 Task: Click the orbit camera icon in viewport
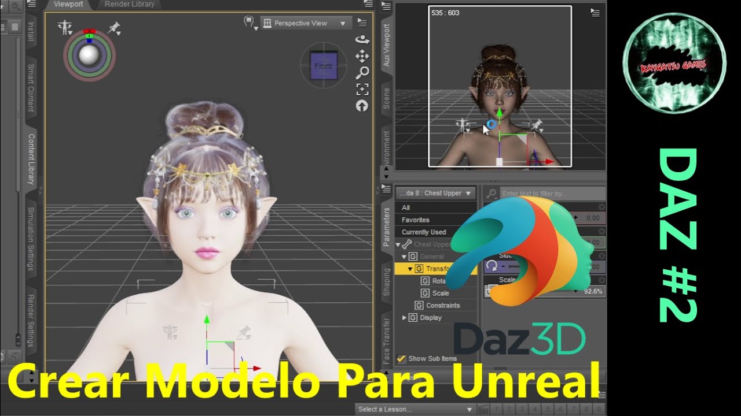(362, 39)
